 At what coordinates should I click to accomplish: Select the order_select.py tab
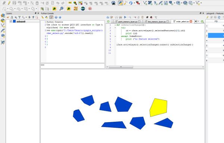(183, 21)
